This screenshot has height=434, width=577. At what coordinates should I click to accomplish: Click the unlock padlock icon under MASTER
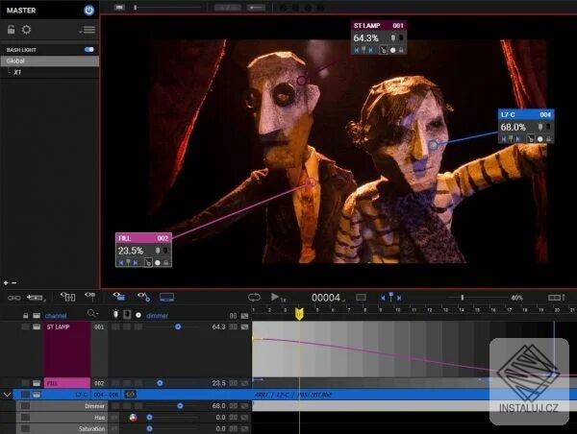click(x=11, y=30)
